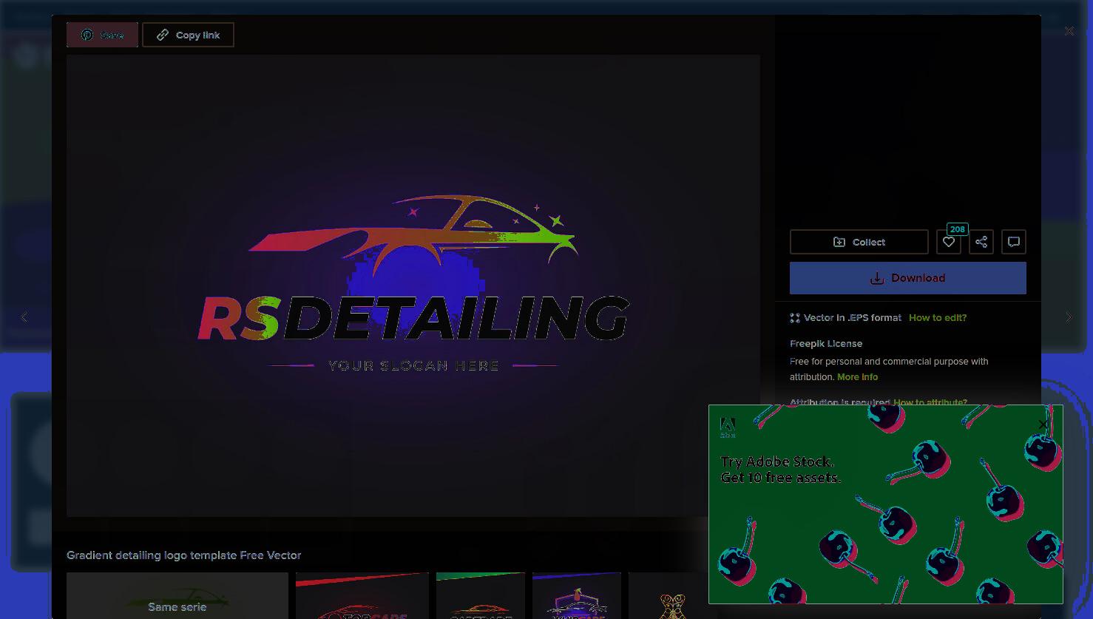Open the 'How to attribute?' link
Image resolution: width=1093 pixels, height=619 pixels.
[930, 402]
